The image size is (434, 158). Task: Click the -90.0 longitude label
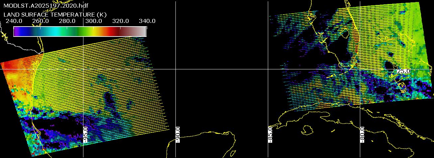178,134
